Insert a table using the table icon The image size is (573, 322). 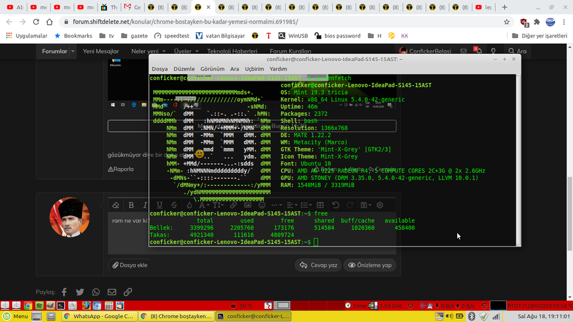[320, 205]
